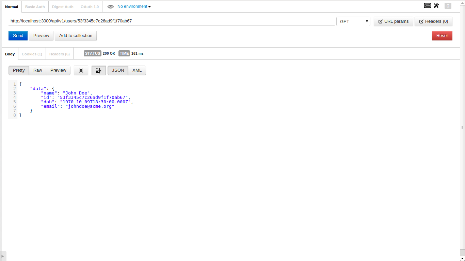
Task: Switch to the OAuth 1.0 tab
Action: [90, 7]
